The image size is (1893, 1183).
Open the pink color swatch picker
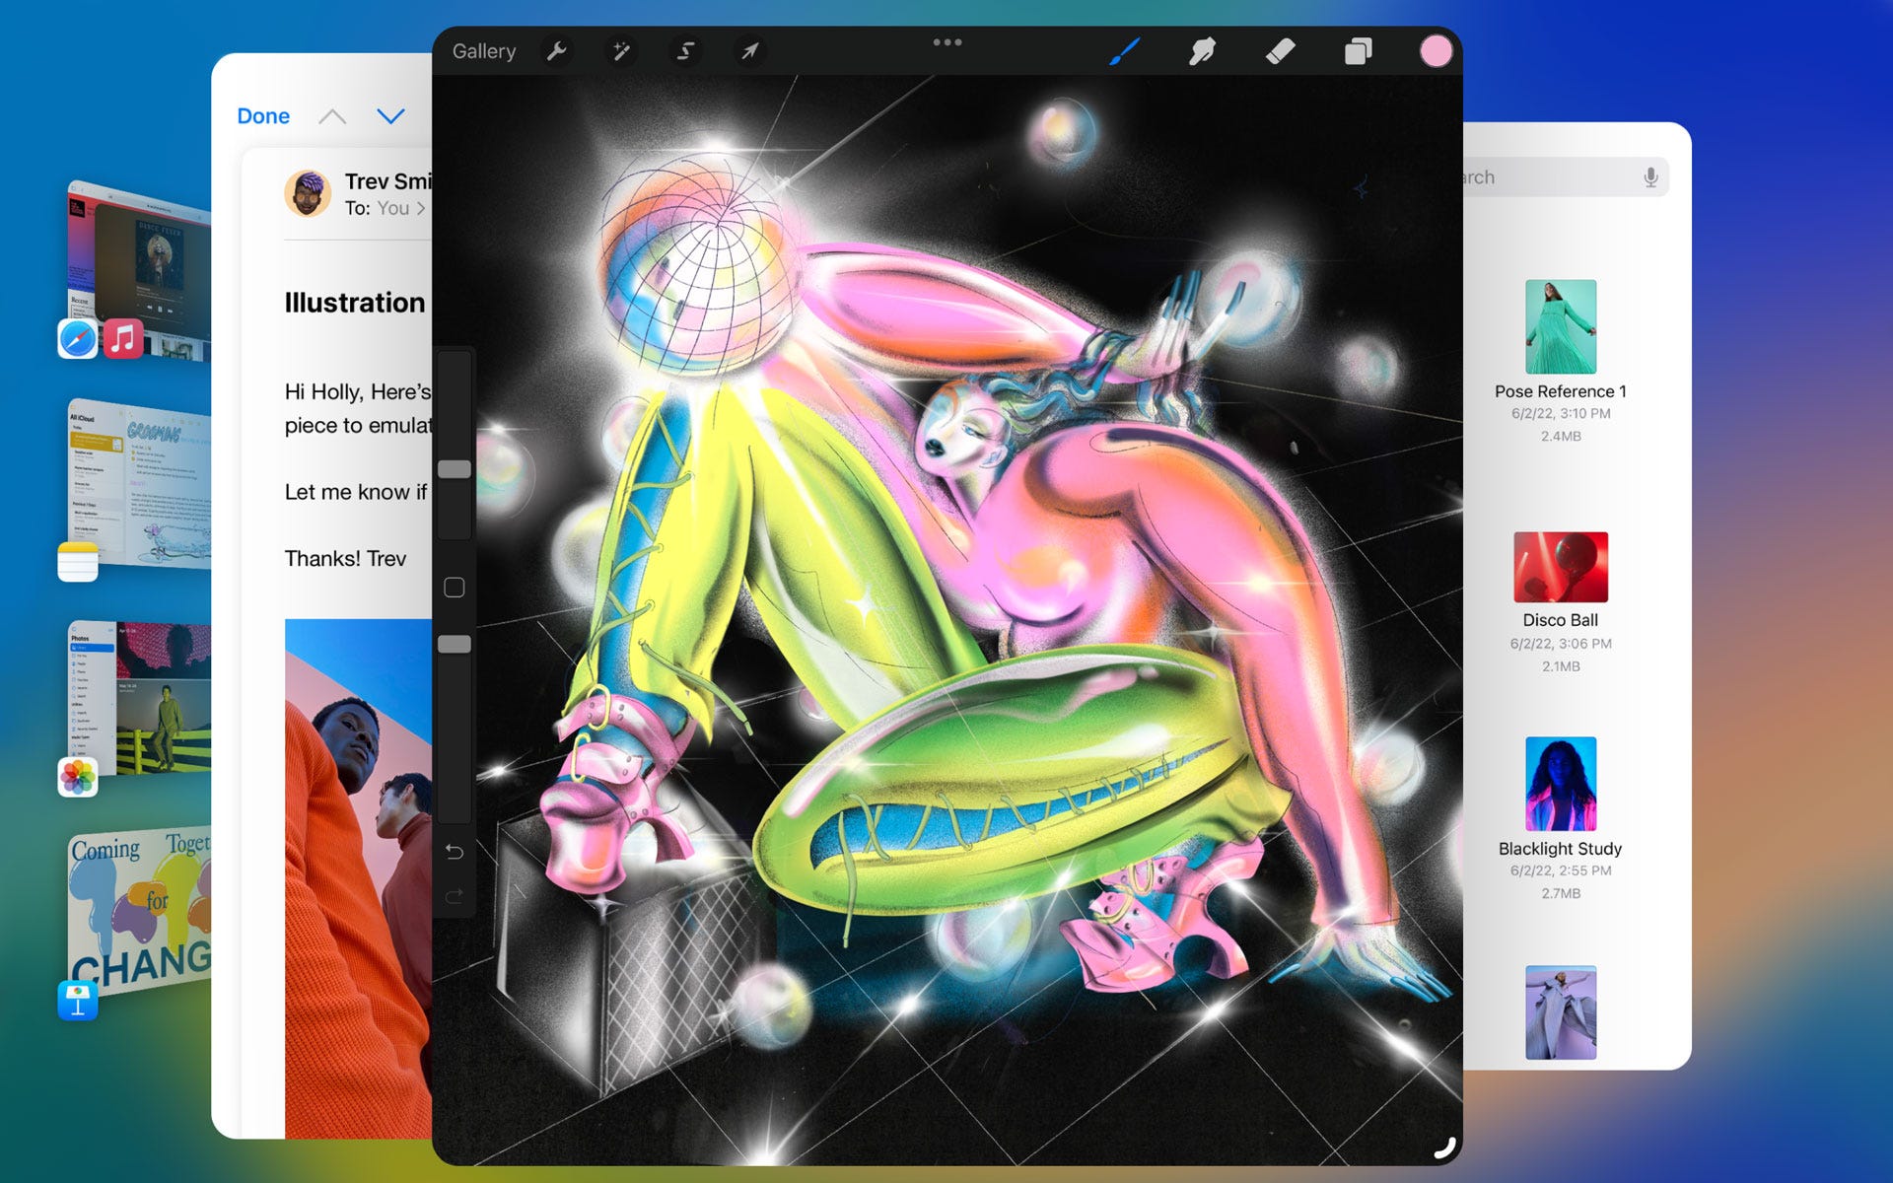pyautogui.click(x=1435, y=51)
